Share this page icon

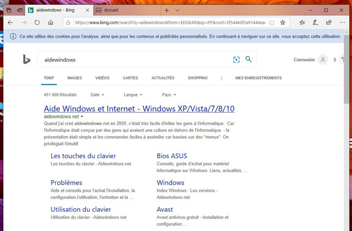[329, 23]
